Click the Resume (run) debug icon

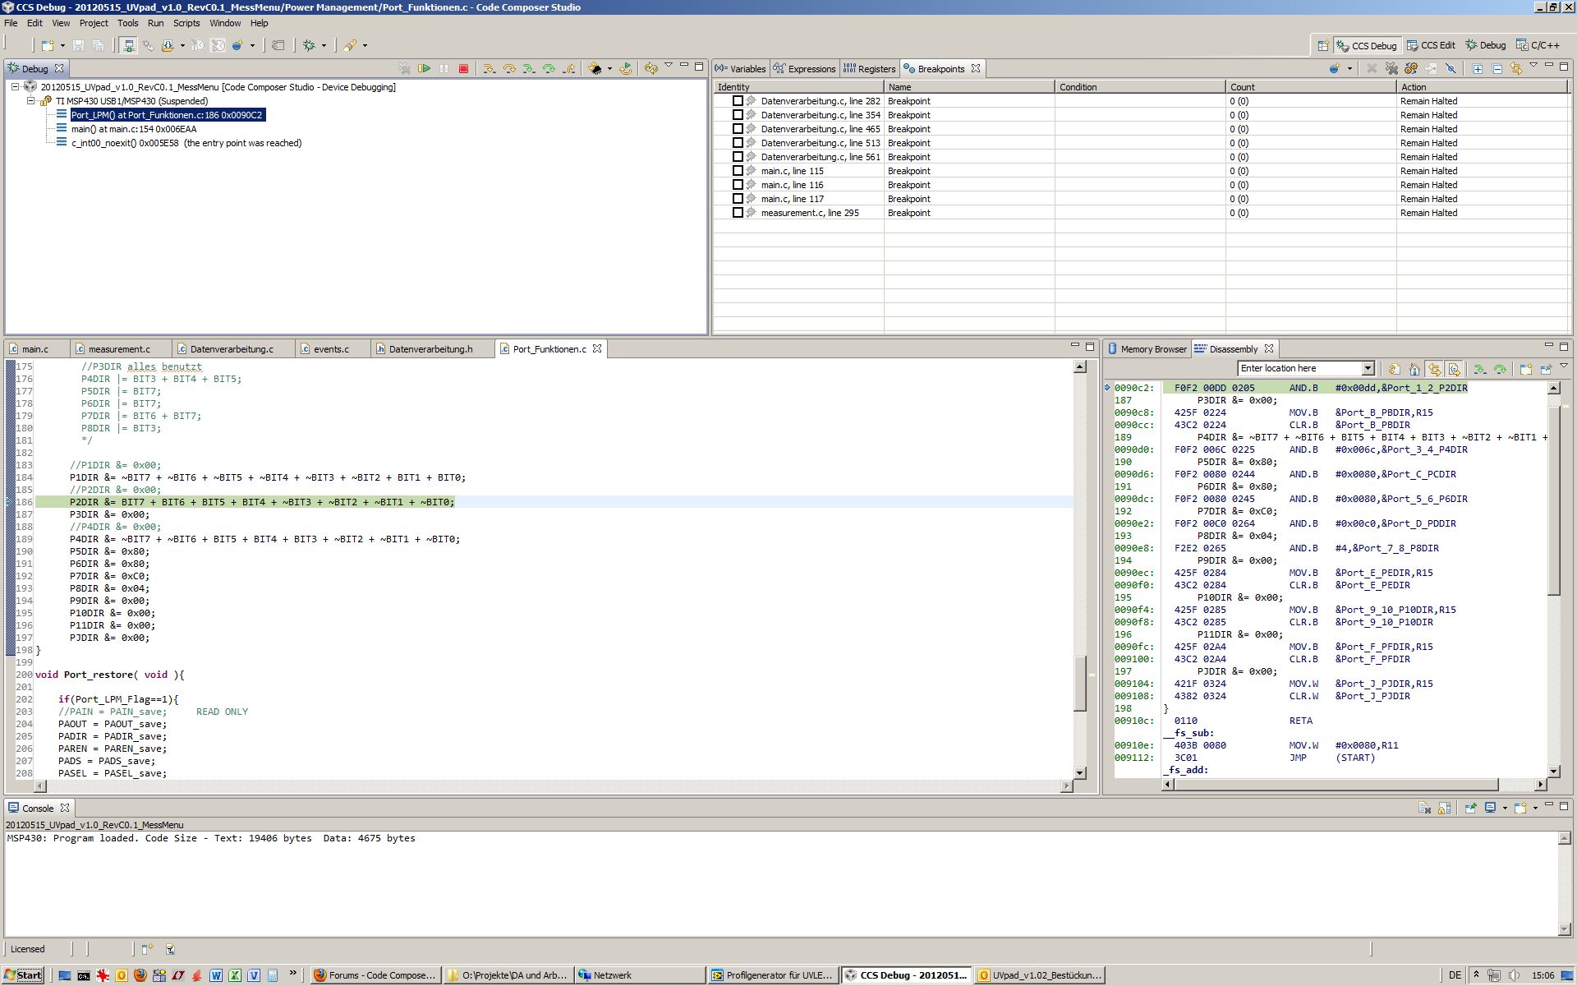pyautogui.click(x=424, y=69)
